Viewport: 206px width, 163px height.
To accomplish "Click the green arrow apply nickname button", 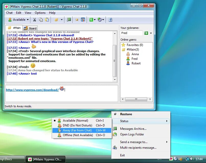I will [x=146, y=33].
